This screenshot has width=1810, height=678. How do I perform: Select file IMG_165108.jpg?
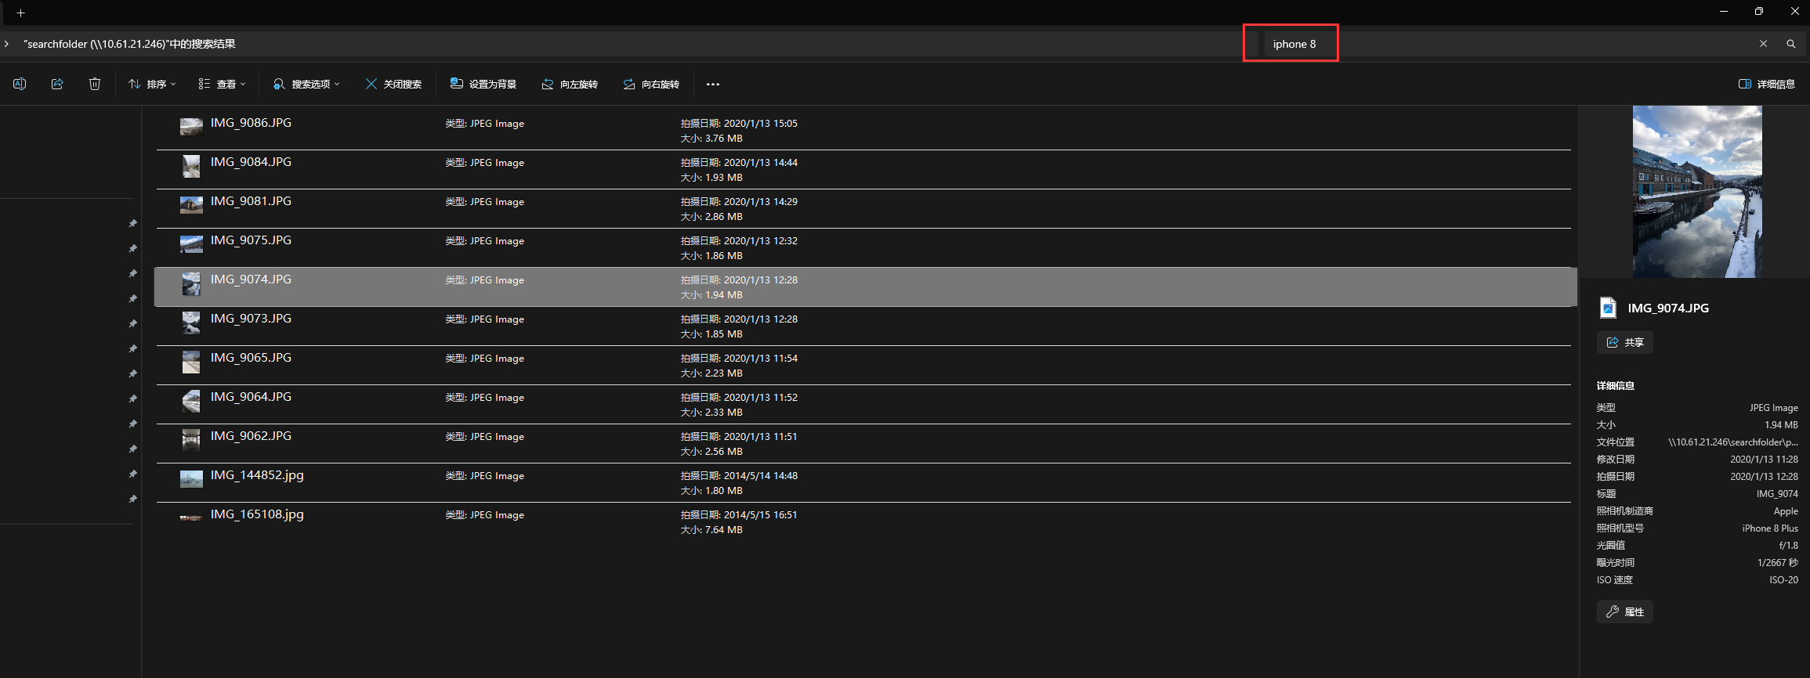pos(863,521)
